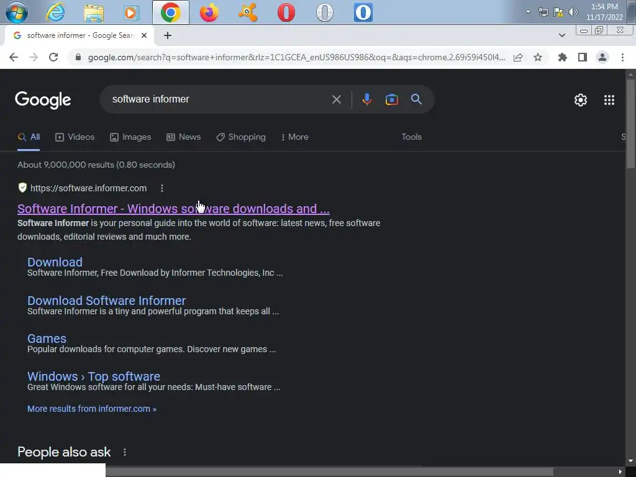Expand the More search filters menu
The height and width of the screenshot is (477, 636).
[x=295, y=137]
